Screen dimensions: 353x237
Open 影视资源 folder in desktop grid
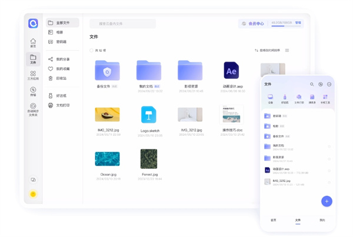point(190,71)
